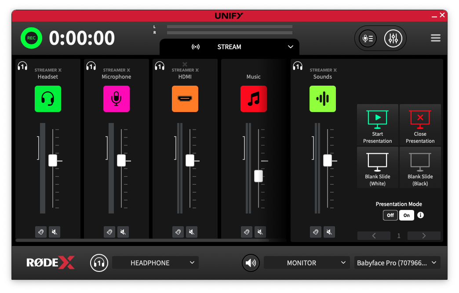Image resolution: width=459 pixels, height=293 pixels.
Task: Close the UNIFY window
Action: click(x=442, y=15)
